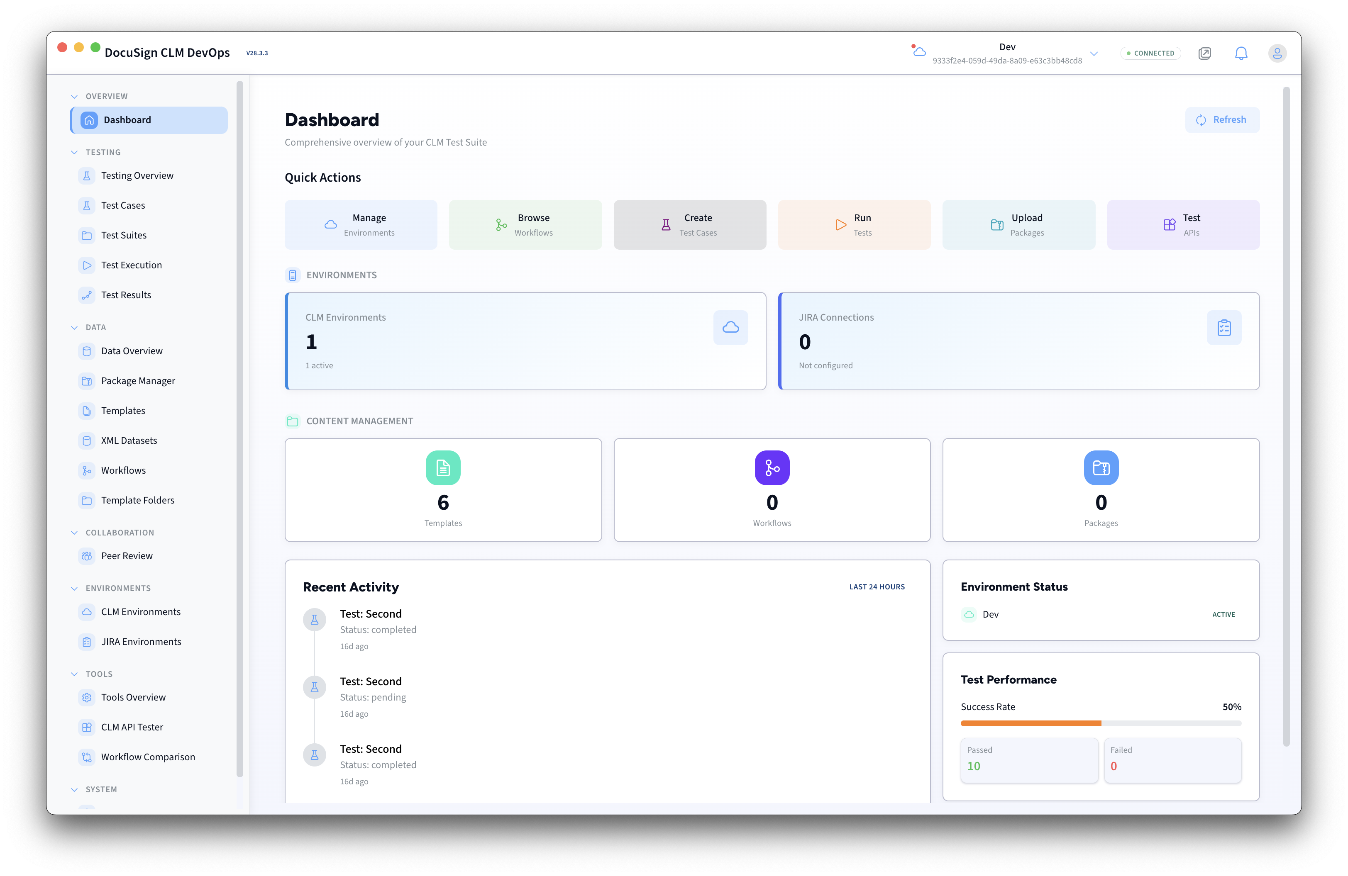The height and width of the screenshot is (876, 1348).
Task: Click the Refresh button
Action: pyautogui.click(x=1222, y=120)
